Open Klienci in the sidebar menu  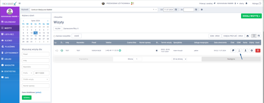[10, 40]
